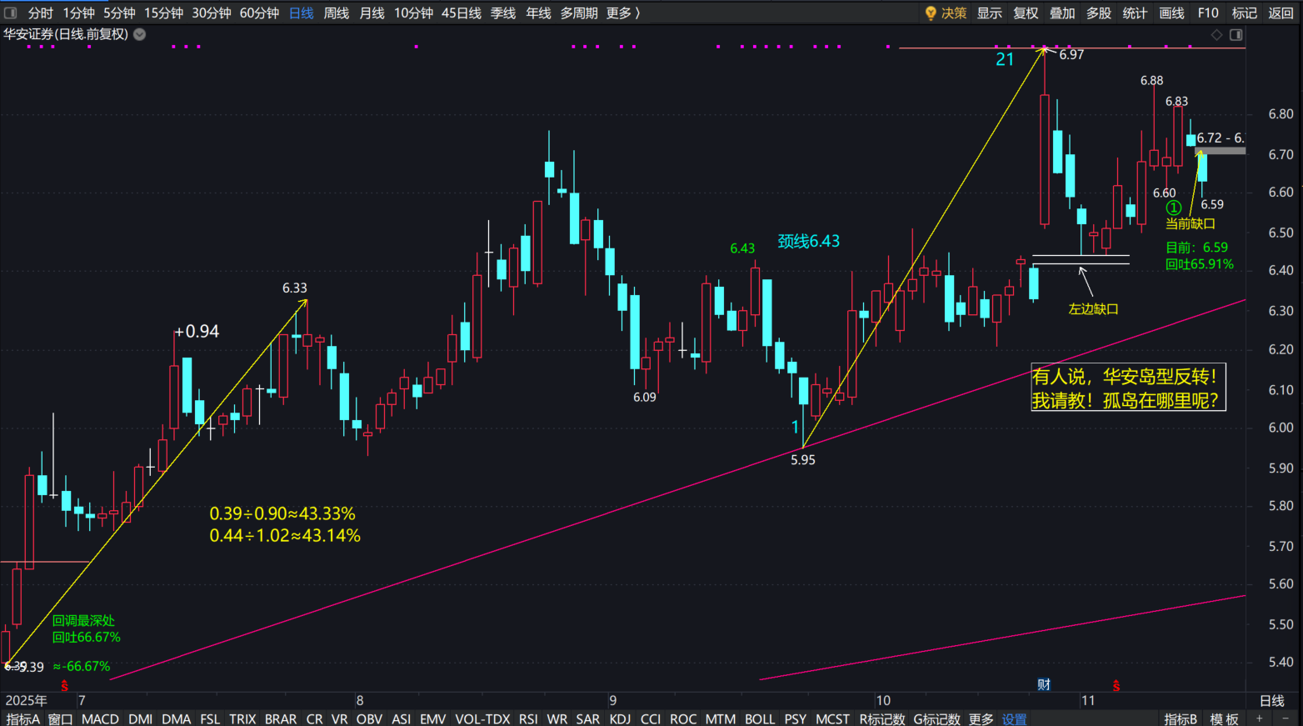Switch to 1分钟 period
This screenshot has width=1303, height=726.
[78, 13]
